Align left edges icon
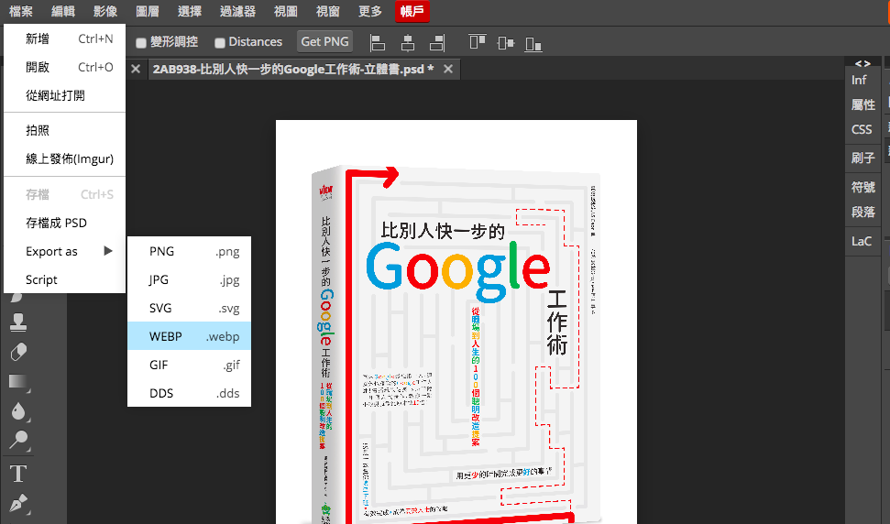This screenshot has width=890, height=524. click(378, 42)
